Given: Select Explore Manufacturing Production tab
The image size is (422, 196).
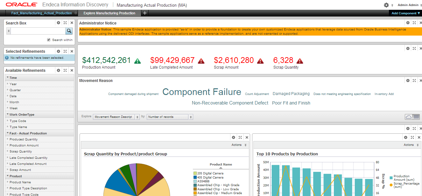Looking at the screenshot, I should 109,13.
